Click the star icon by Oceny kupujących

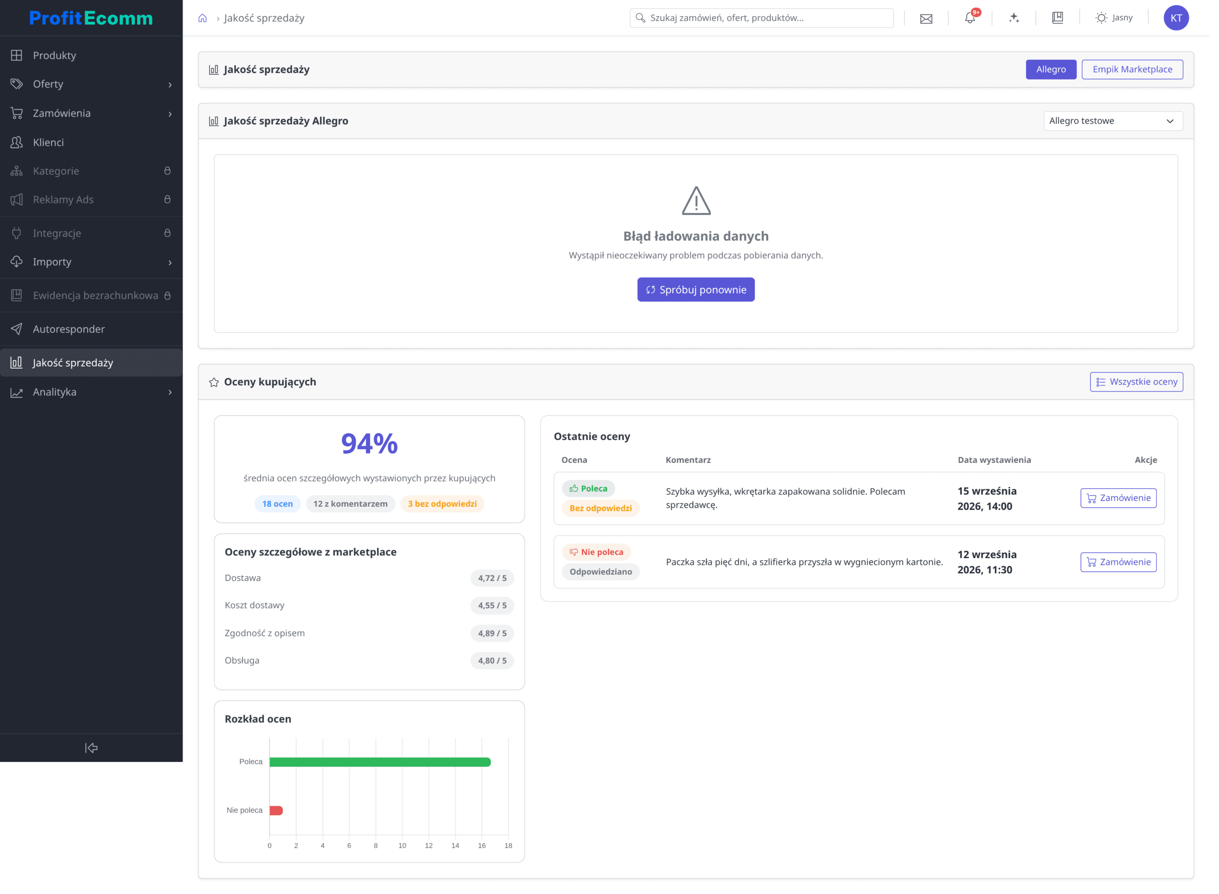[214, 382]
